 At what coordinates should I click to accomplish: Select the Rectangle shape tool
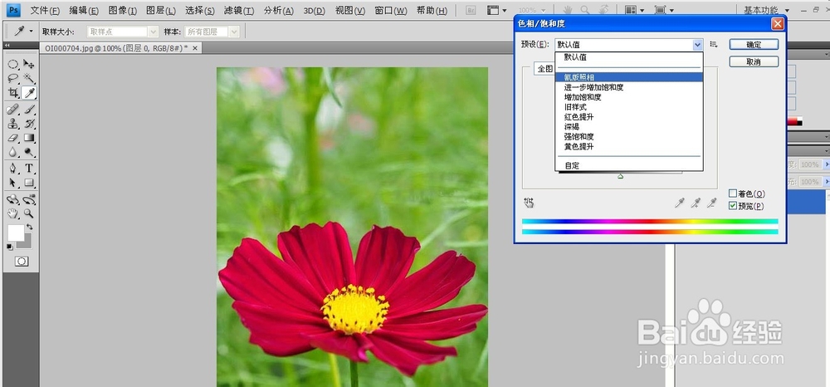[29, 184]
